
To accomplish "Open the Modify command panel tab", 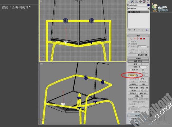I will 133,1.
